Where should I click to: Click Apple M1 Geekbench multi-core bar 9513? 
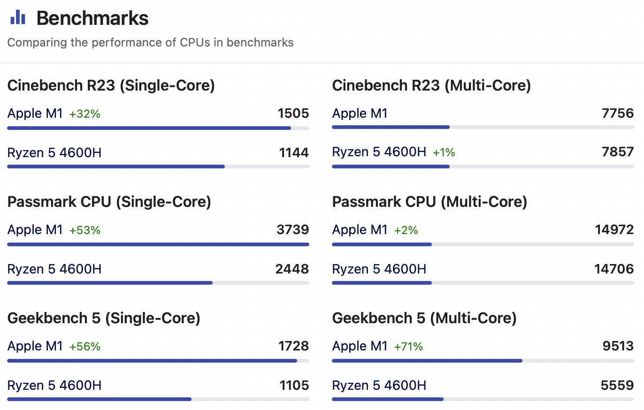(427, 360)
